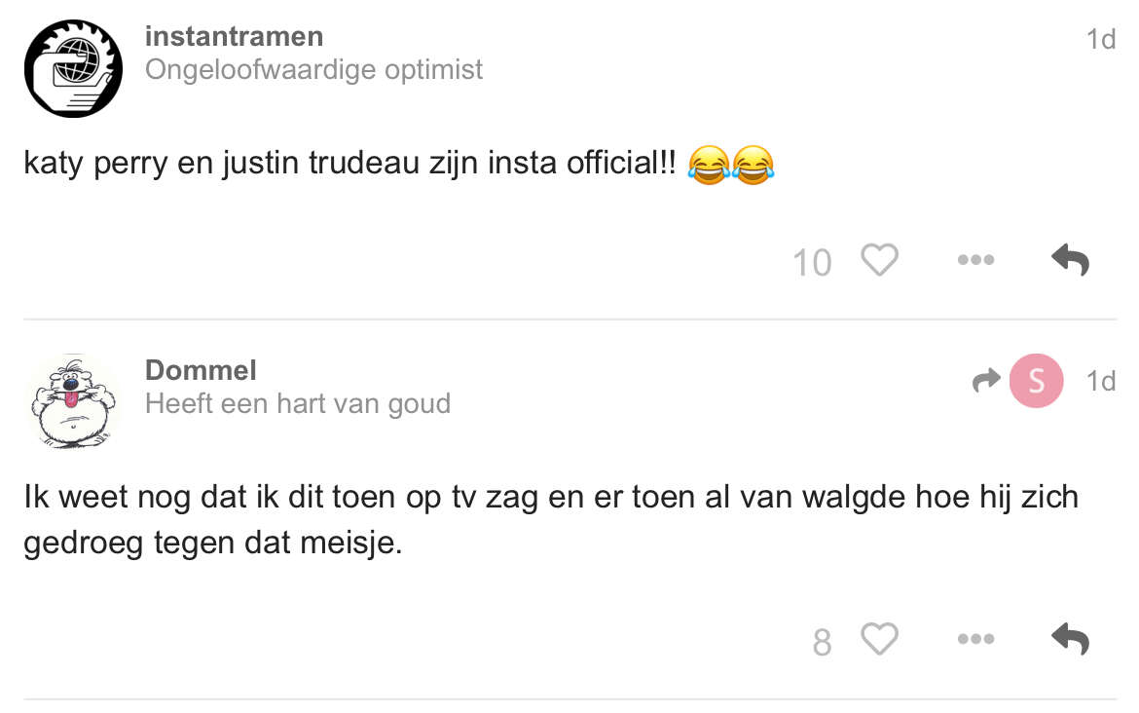Click the 1d timestamp on instantramen's post

tap(1100, 39)
